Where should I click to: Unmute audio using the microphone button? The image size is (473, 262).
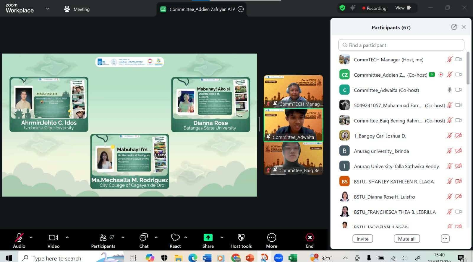[19, 238]
